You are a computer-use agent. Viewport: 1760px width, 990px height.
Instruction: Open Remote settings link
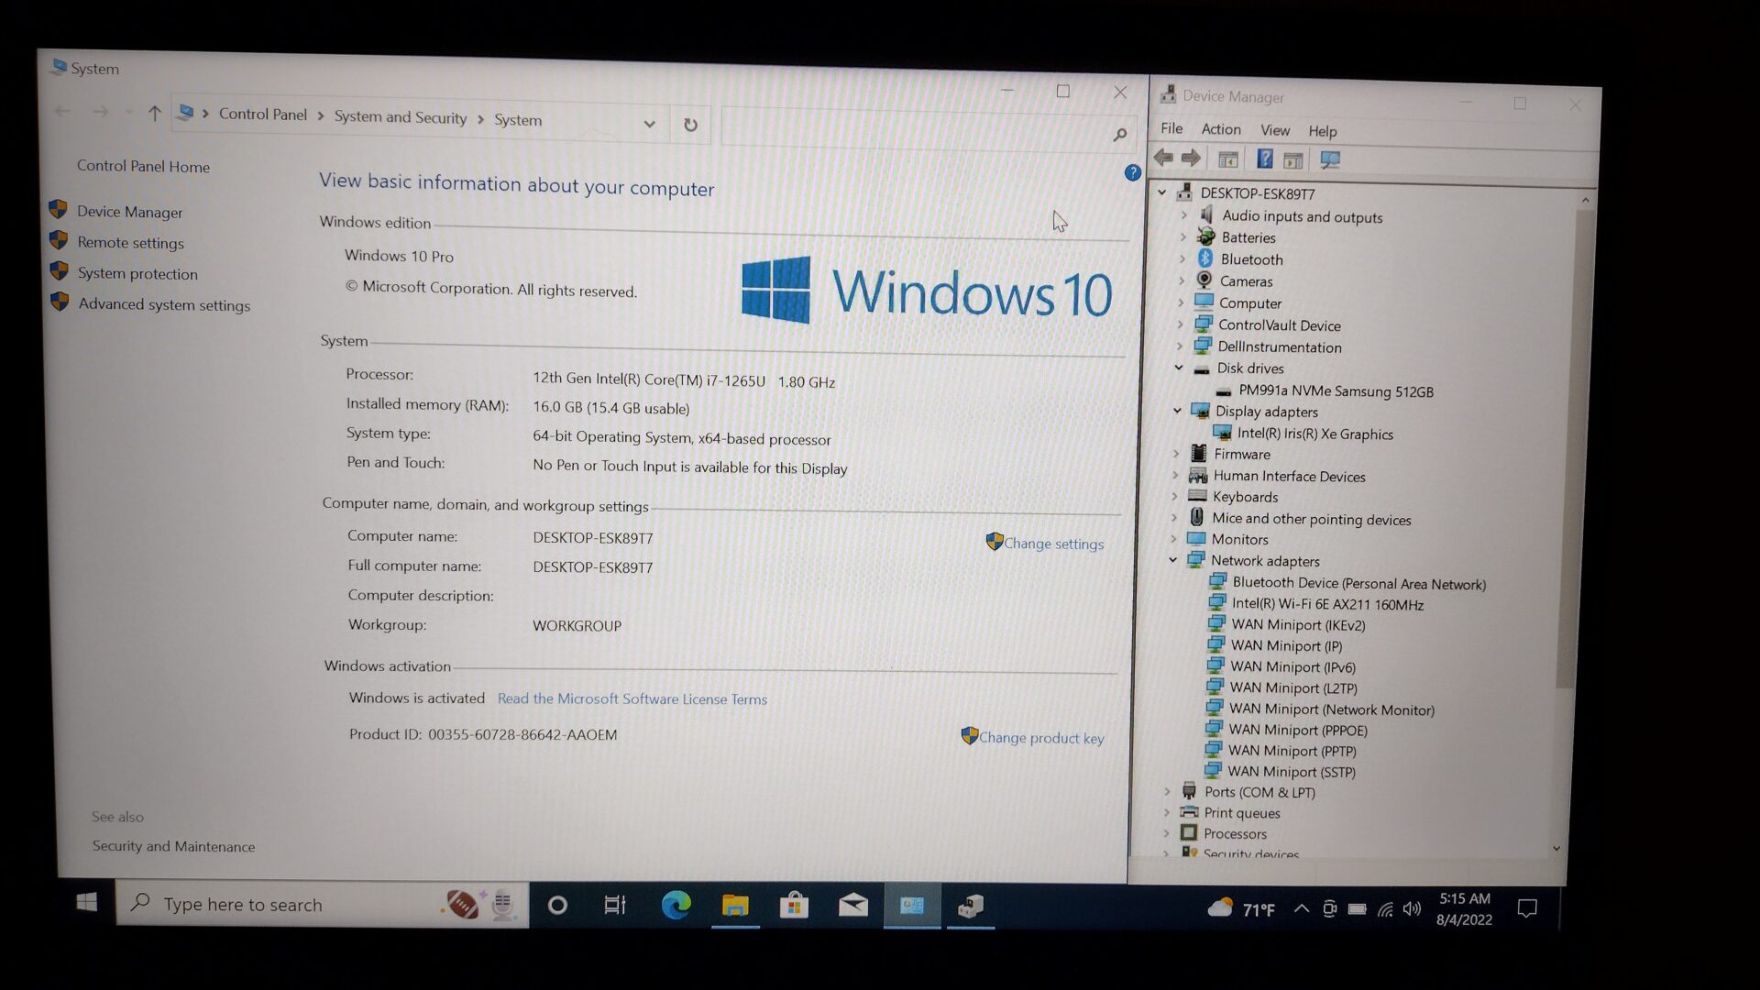click(131, 243)
